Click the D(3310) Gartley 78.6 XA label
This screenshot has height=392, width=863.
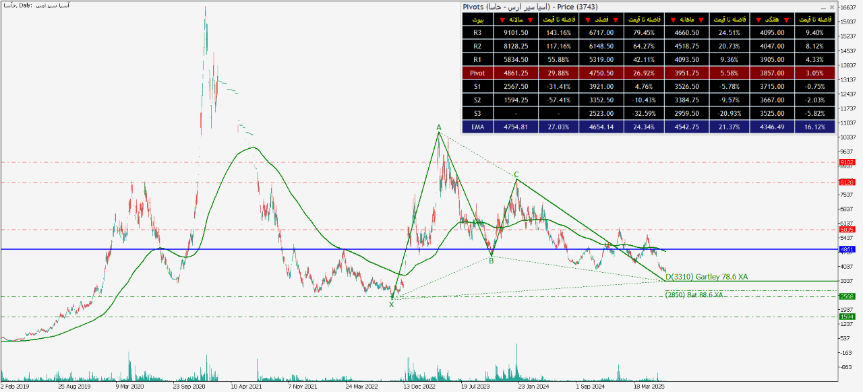pyautogui.click(x=706, y=277)
